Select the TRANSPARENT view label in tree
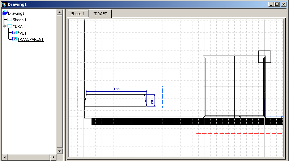This screenshot has width=289, height=161. coord(30,39)
